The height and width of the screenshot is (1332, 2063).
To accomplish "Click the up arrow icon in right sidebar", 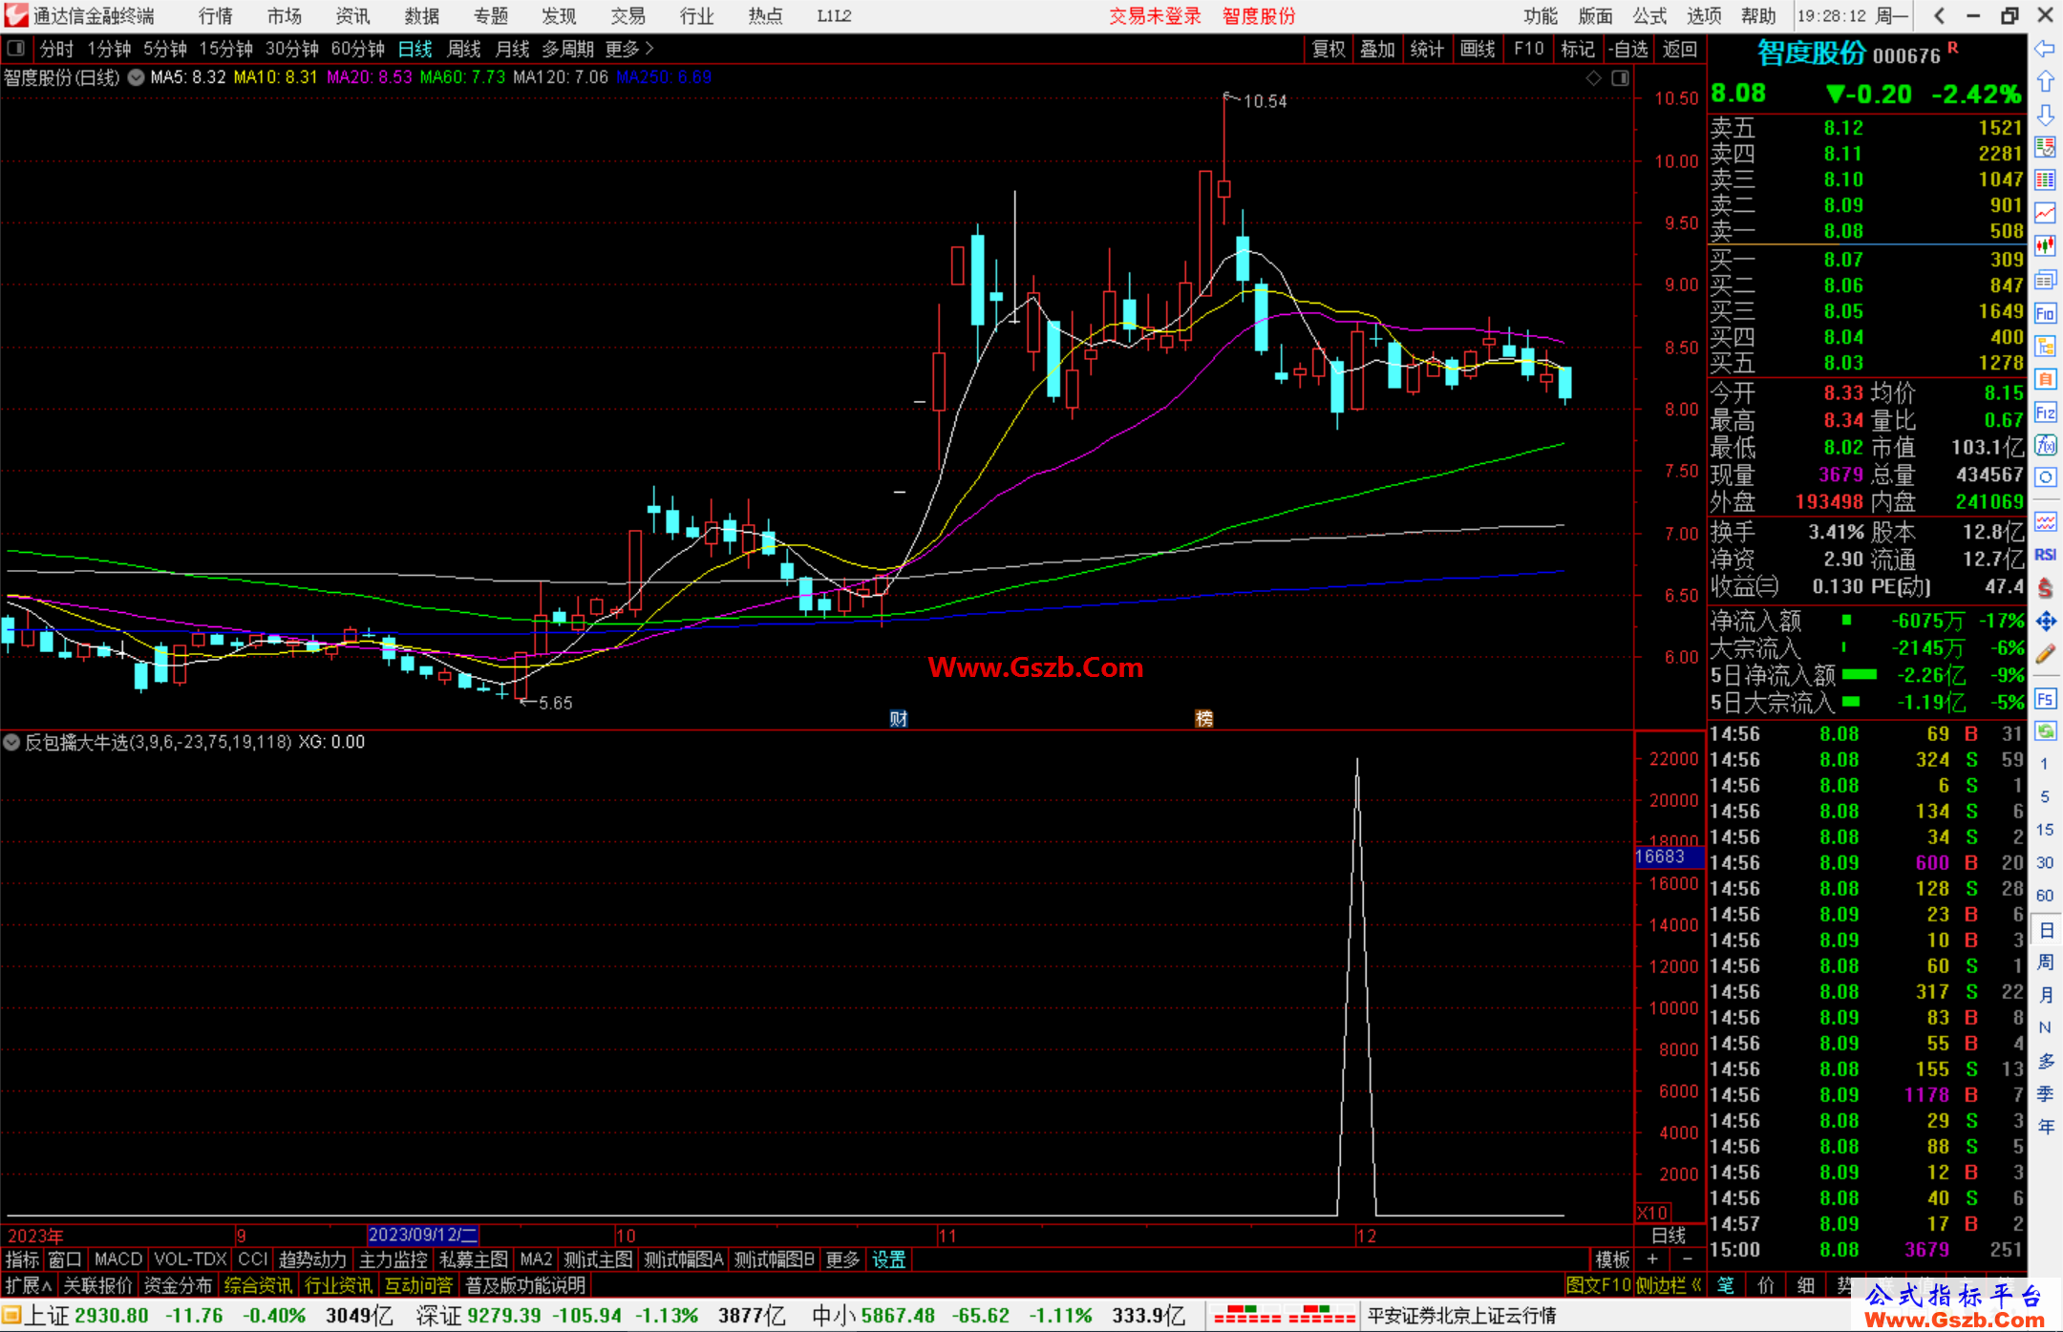I will coord(2045,82).
